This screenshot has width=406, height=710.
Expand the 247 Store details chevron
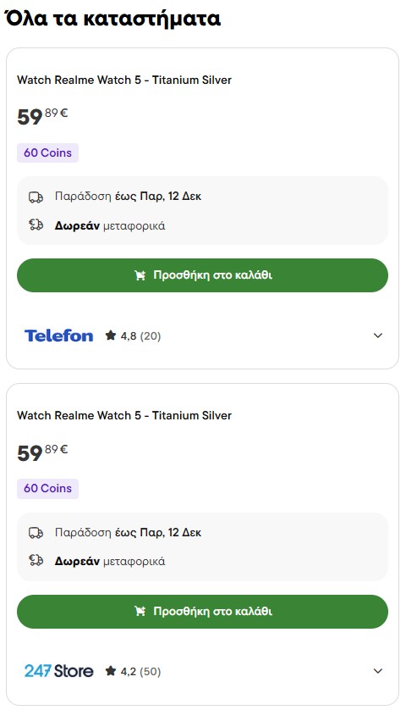click(x=378, y=671)
